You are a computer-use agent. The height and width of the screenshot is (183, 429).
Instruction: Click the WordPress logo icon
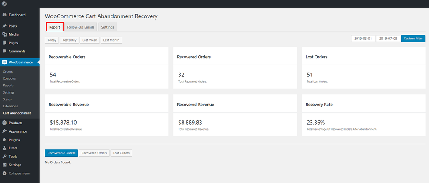pos(4,4)
